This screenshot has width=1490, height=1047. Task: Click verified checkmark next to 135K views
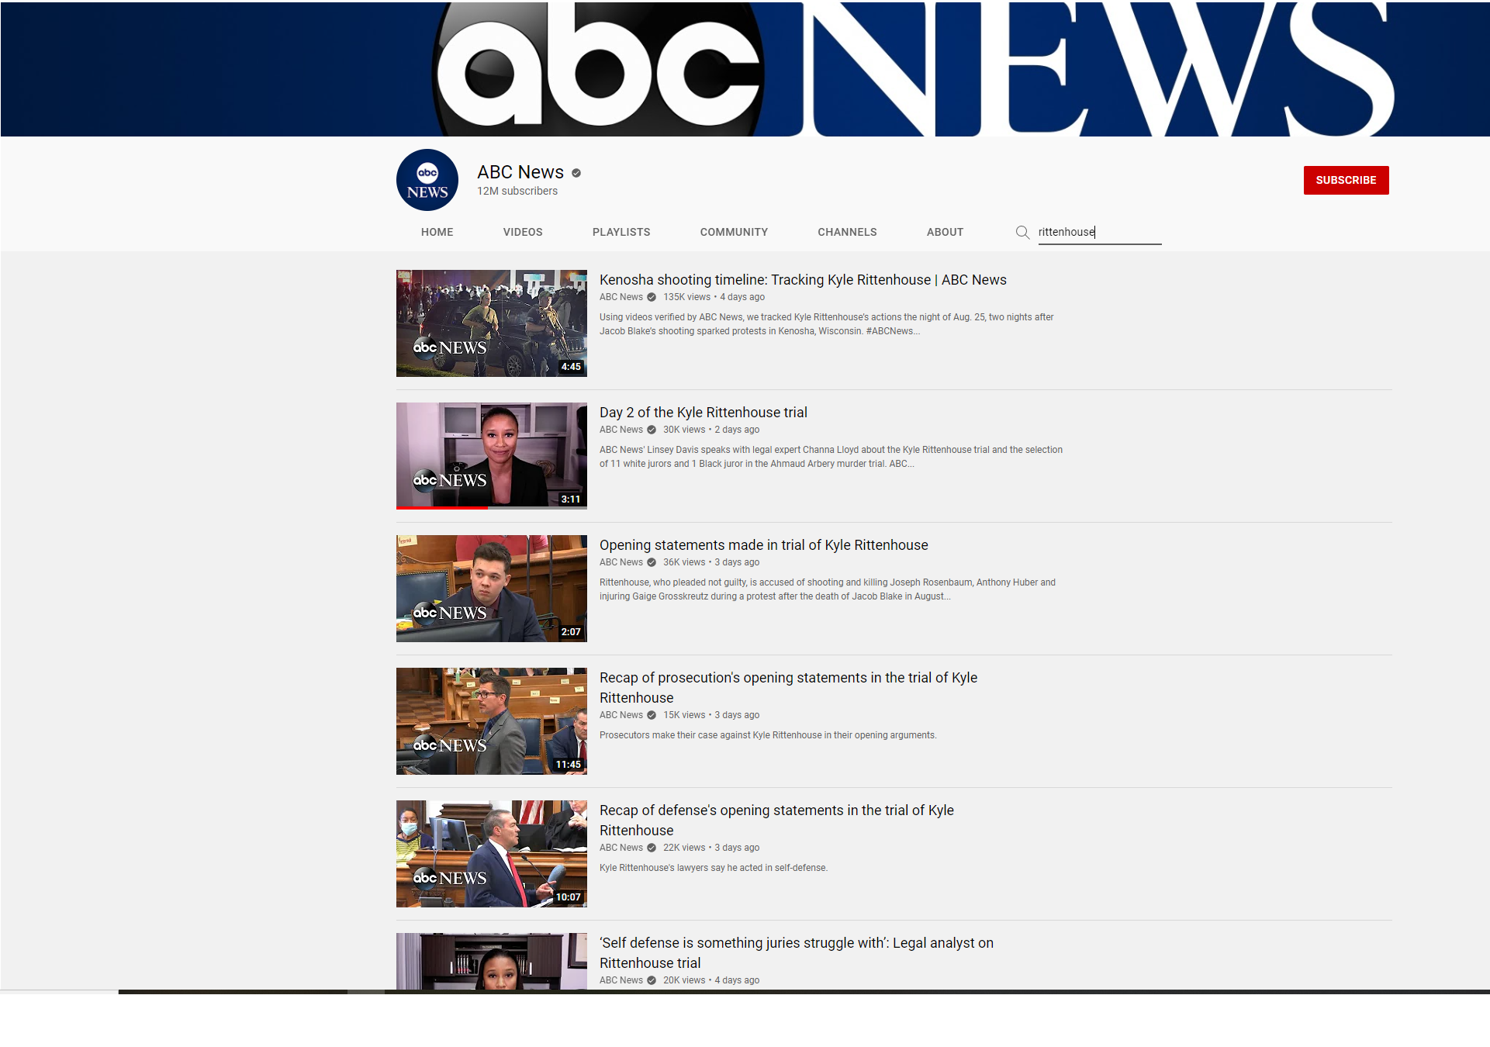pos(652,297)
